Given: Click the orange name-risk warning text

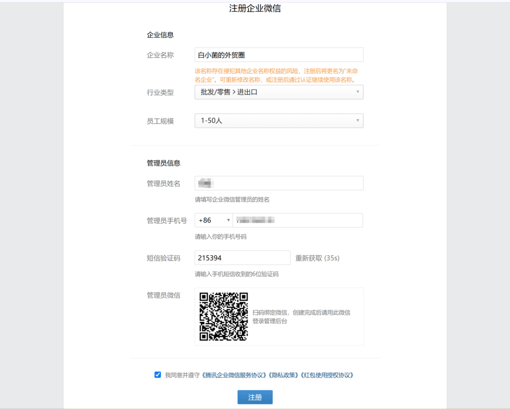Looking at the screenshot, I should click(276, 76).
